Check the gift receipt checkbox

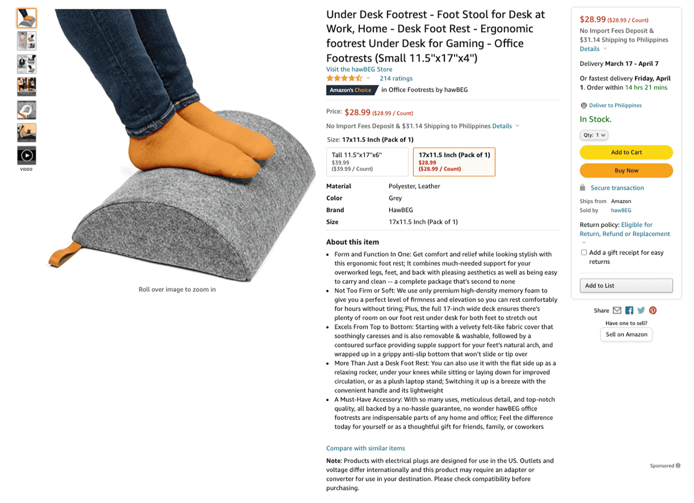pos(584,252)
